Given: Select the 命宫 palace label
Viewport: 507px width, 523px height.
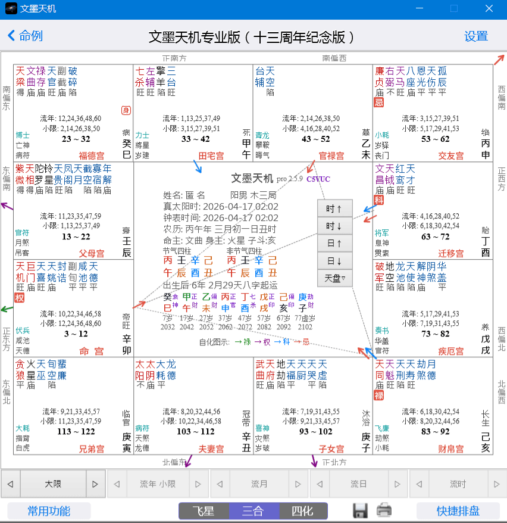Looking at the screenshot, I should [92, 351].
